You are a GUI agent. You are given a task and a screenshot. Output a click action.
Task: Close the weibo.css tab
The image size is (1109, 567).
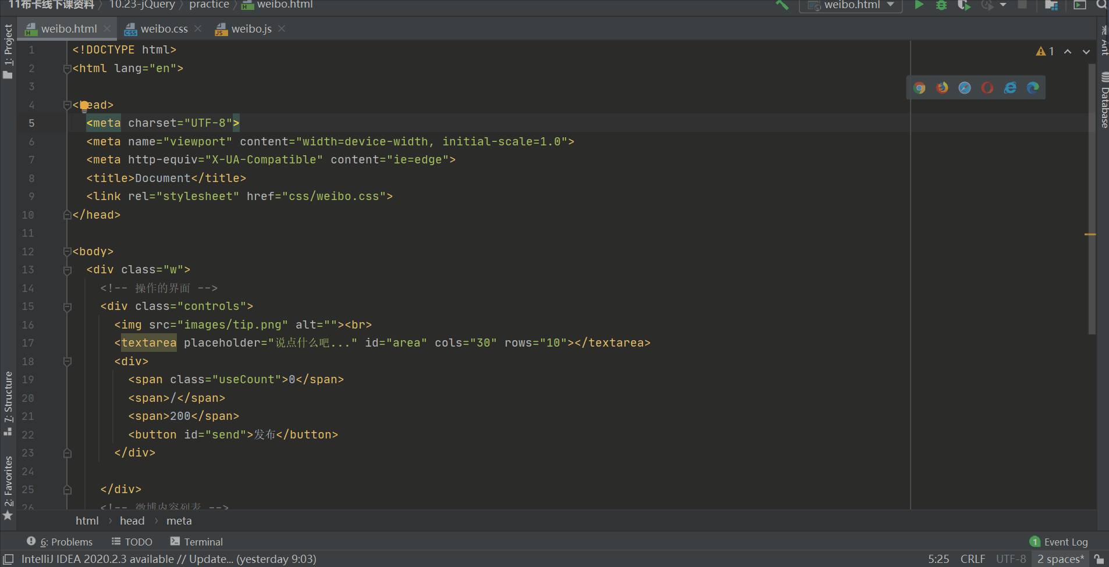(198, 28)
